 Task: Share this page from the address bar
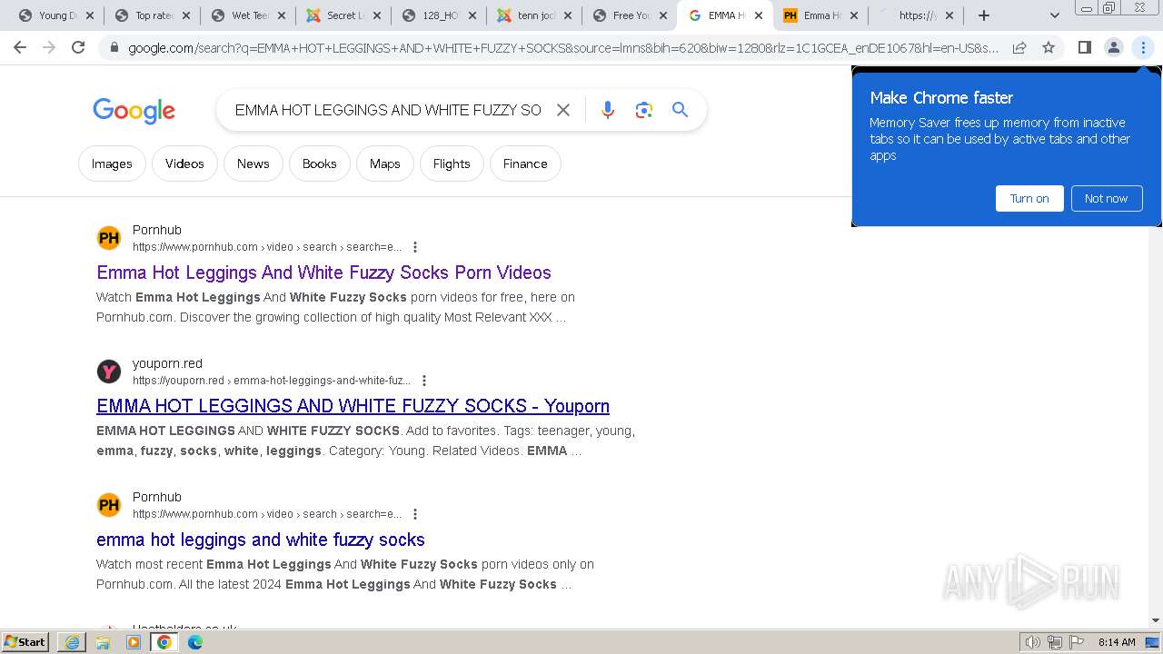(x=1019, y=47)
